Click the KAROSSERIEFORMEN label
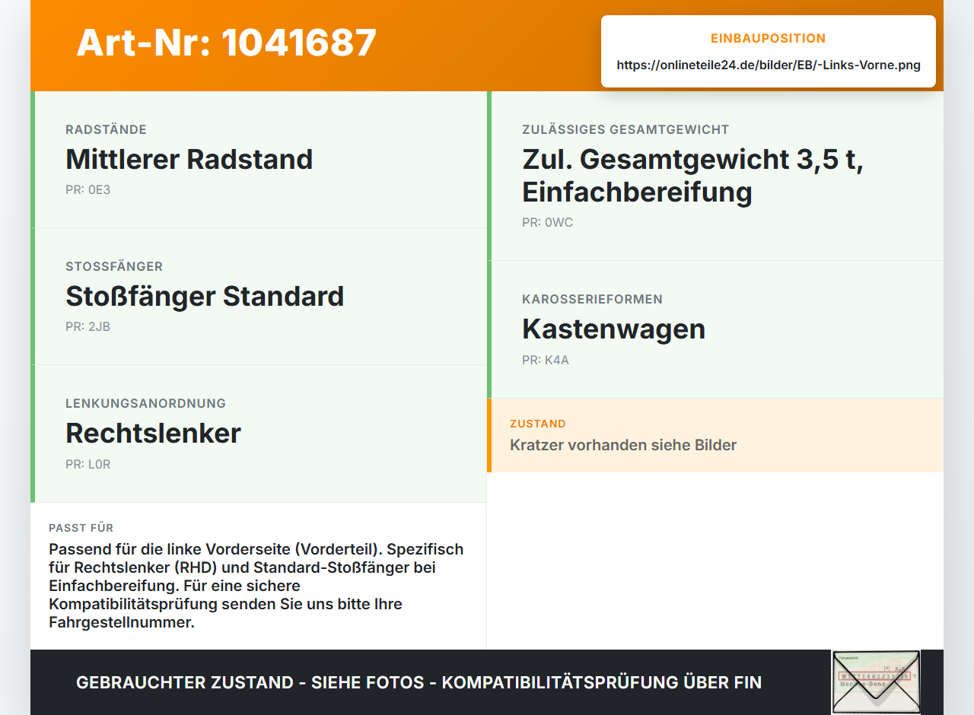Viewport: 974px width, 715px height. click(x=592, y=299)
